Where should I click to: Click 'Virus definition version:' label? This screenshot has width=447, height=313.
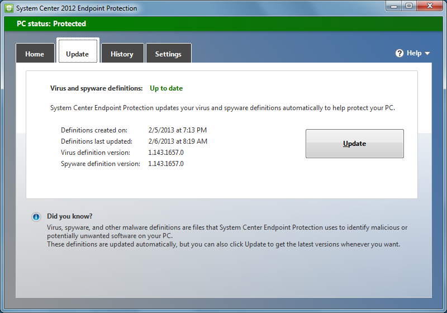coord(96,153)
